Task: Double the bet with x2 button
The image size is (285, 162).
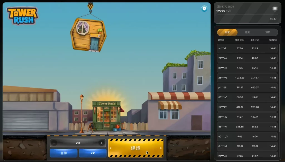Action: tap(93, 153)
